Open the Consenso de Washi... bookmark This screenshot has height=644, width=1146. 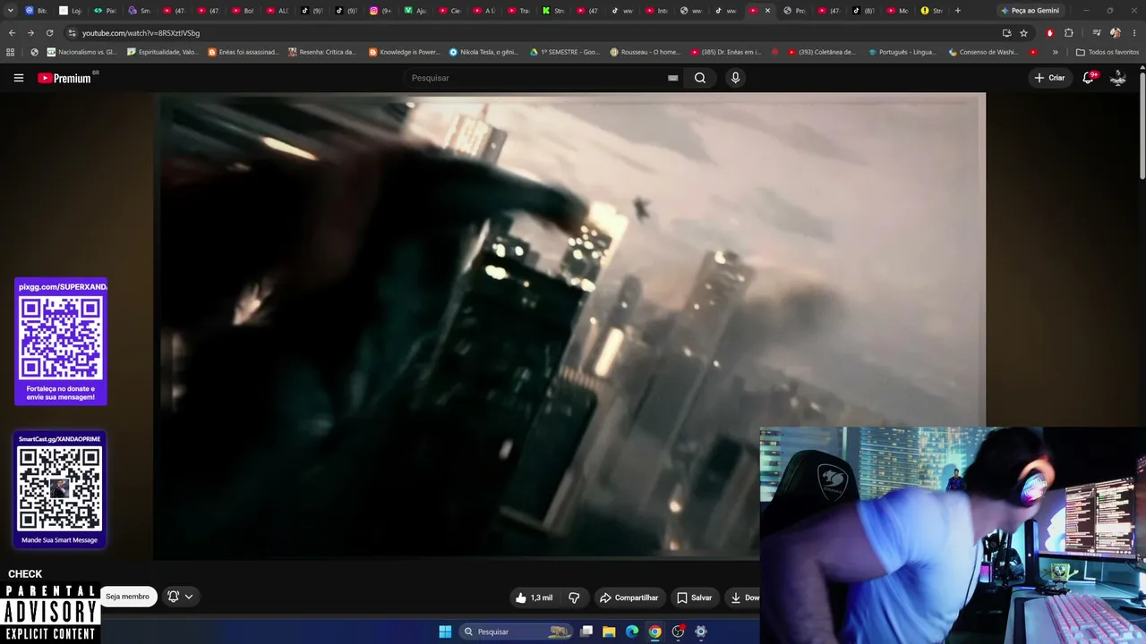click(983, 52)
